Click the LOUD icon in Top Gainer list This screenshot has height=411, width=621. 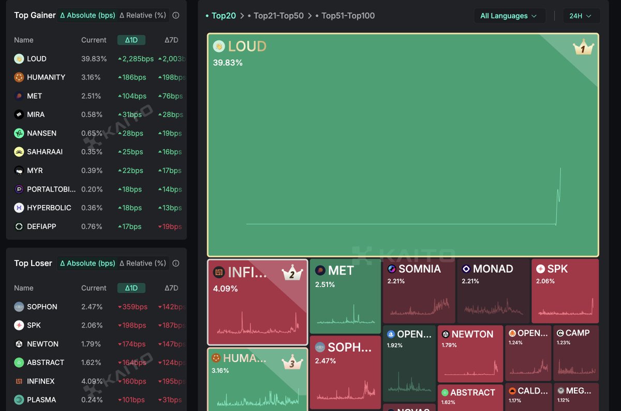[19, 59]
